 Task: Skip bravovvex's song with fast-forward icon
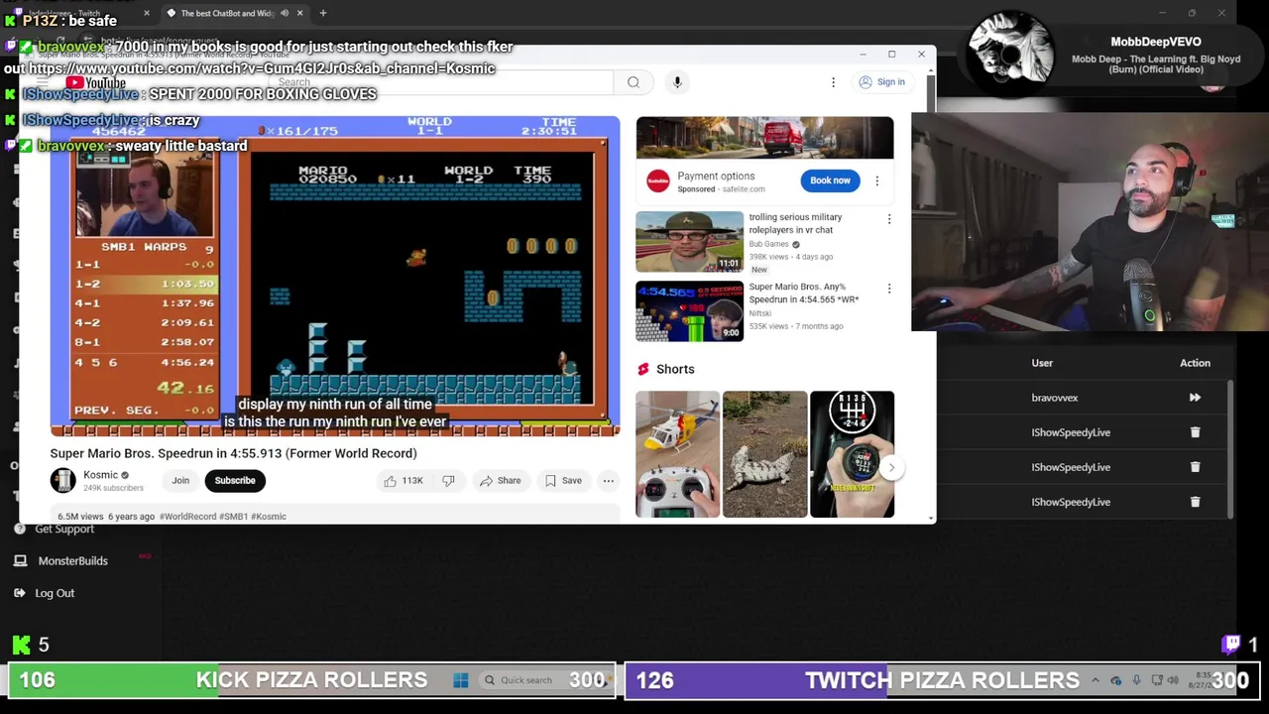pos(1195,398)
